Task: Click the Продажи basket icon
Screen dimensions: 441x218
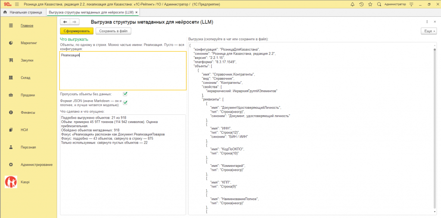Action: coord(11,95)
